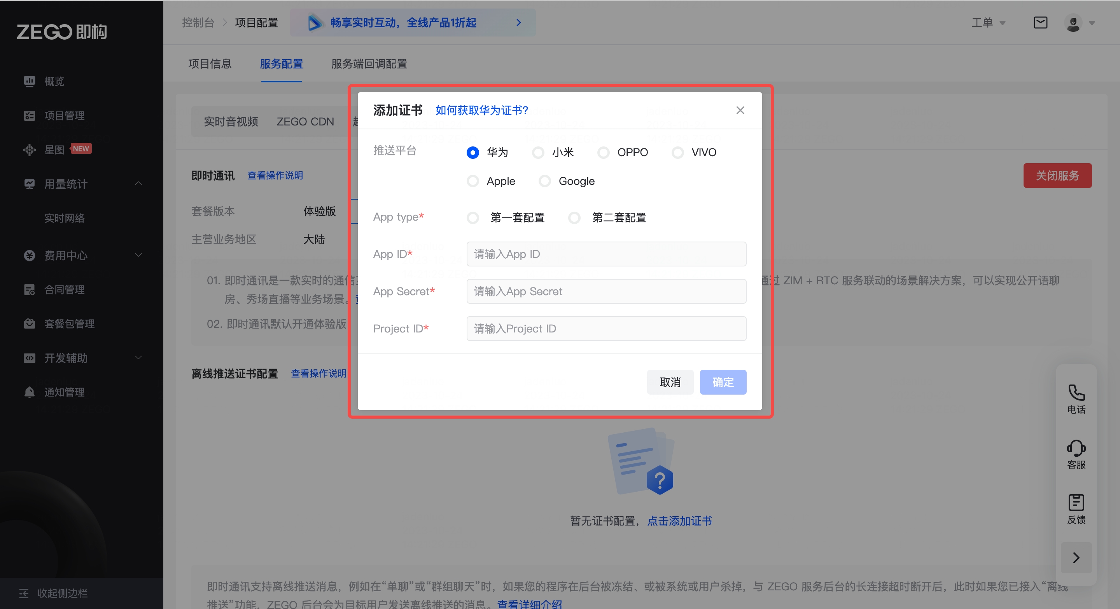This screenshot has height=609, width=1120.
Task: Click the 客服 headset icon
Action: click(1076, 448)
